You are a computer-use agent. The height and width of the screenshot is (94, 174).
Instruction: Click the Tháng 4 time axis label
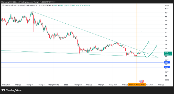coord(101,85)
